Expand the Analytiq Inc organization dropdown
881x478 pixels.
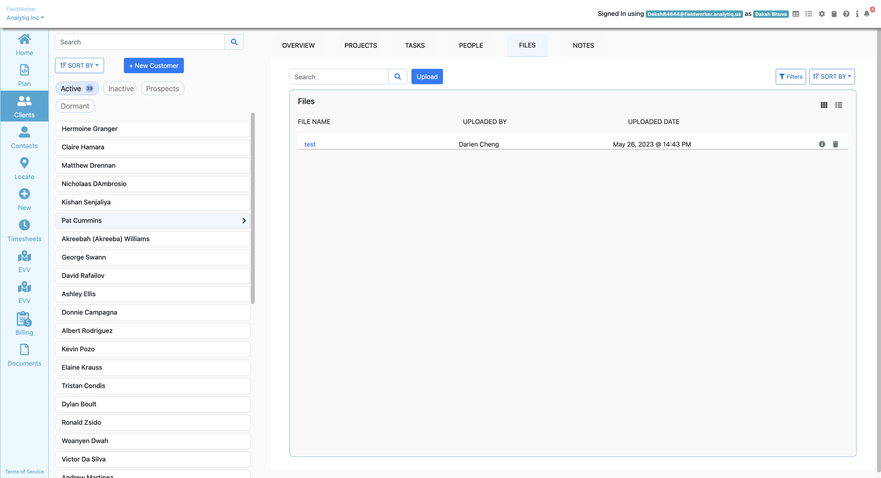pyautogui.click(x=25, y=18)
